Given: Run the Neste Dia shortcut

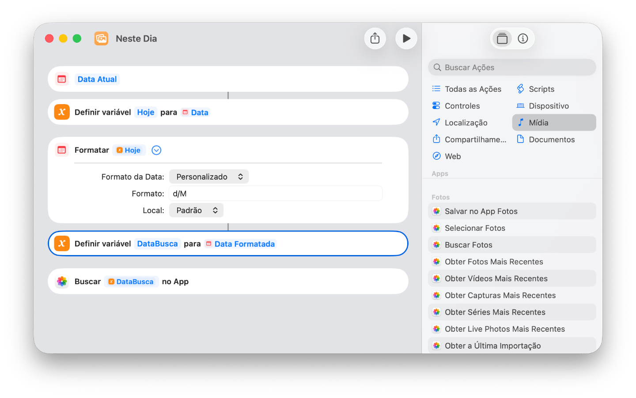Looking at the screenshot, I should (x=406, y=38).
